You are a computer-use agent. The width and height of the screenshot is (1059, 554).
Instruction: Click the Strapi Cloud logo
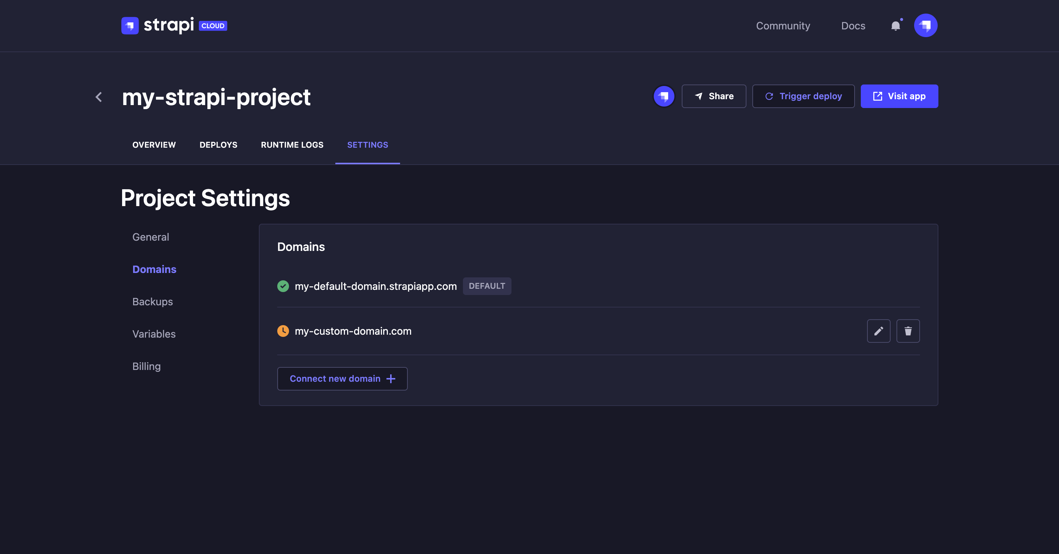pos(173,25)
